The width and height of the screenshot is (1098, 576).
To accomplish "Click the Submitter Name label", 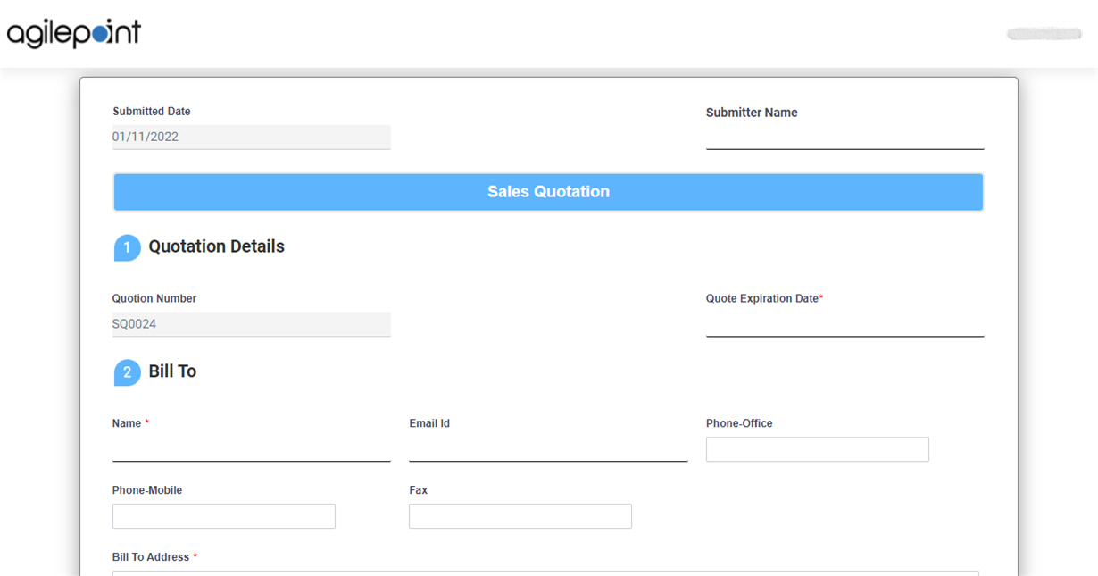I will (x=752, y=113).
